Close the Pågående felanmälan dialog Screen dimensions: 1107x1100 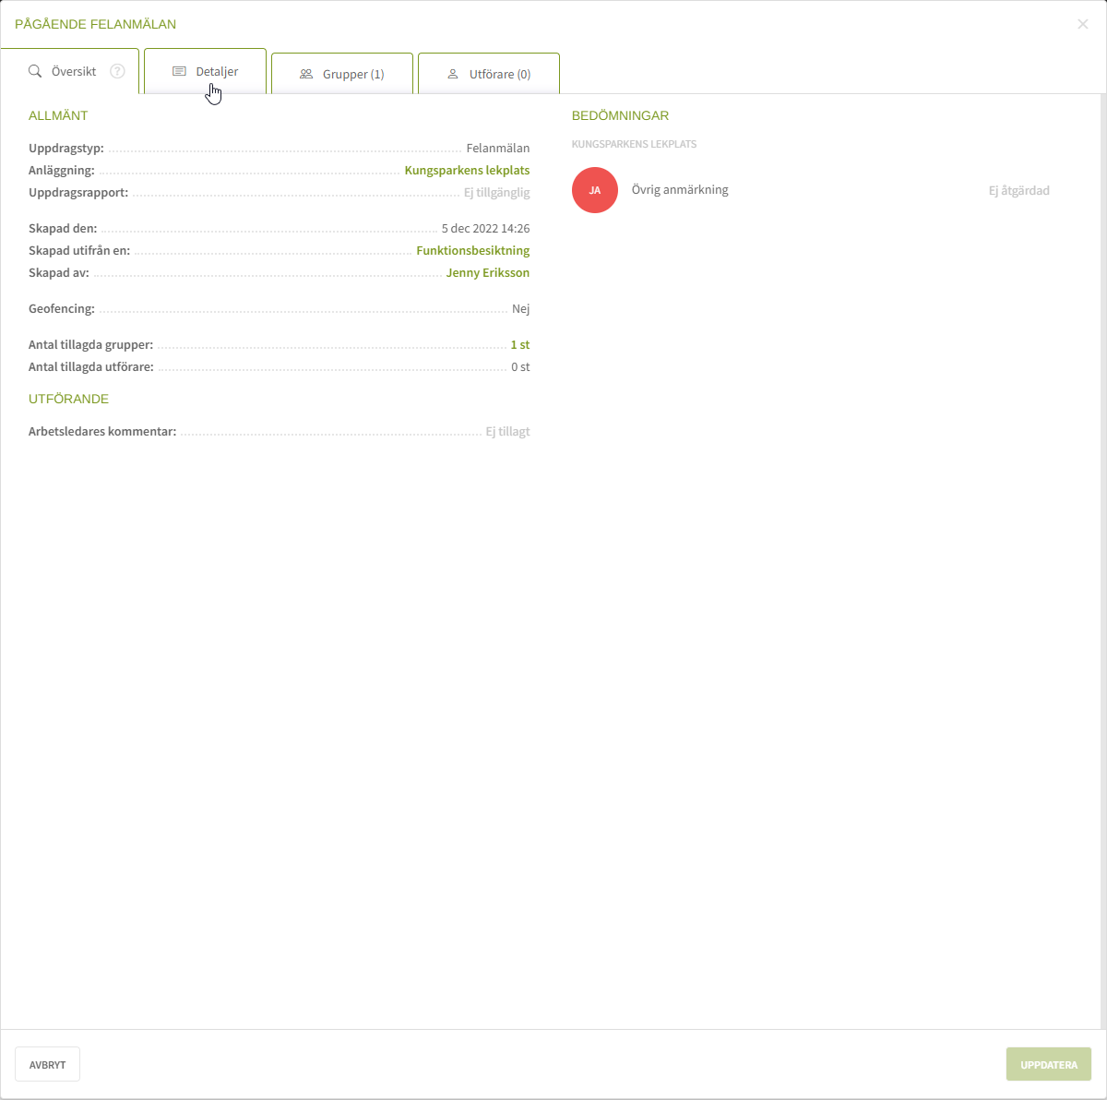[x=1083, y=24]
